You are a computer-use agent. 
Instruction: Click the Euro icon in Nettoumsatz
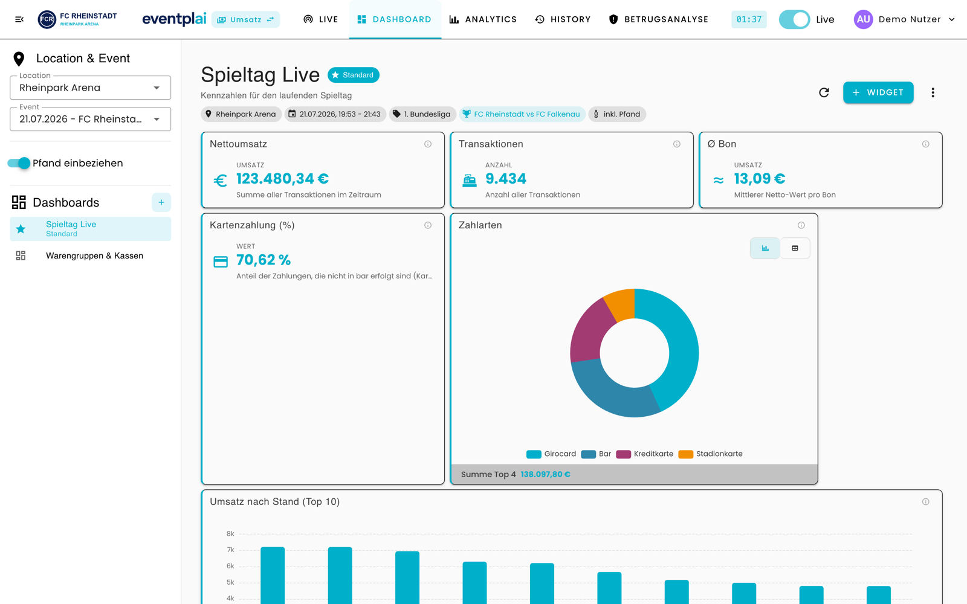(221, 180)
